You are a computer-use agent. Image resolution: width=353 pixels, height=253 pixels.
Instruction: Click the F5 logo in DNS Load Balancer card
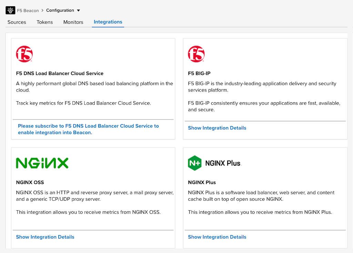pyautogui.click(x=24, y=54)
